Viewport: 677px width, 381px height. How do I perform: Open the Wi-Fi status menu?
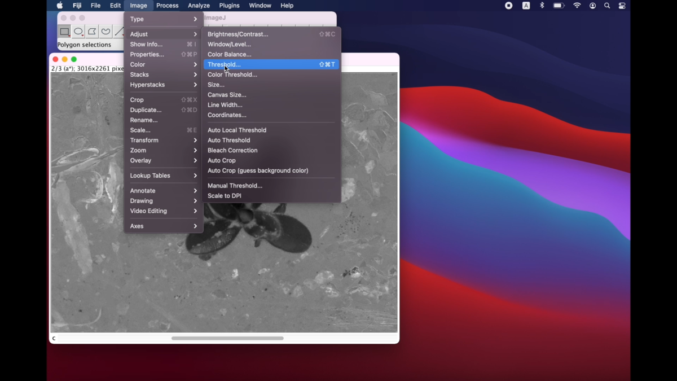pos(577,6)
